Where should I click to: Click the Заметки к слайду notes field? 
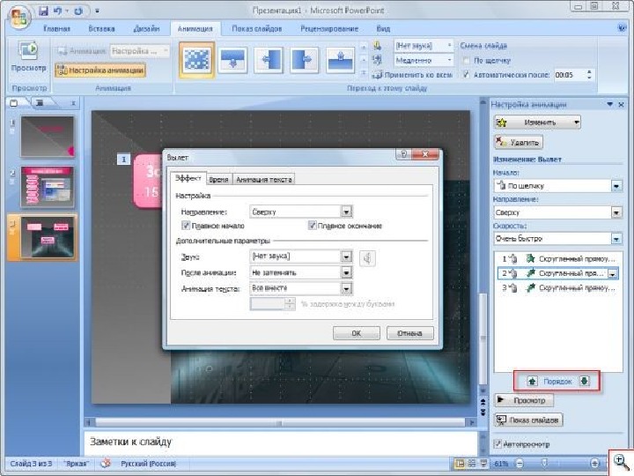click(281, 443)
